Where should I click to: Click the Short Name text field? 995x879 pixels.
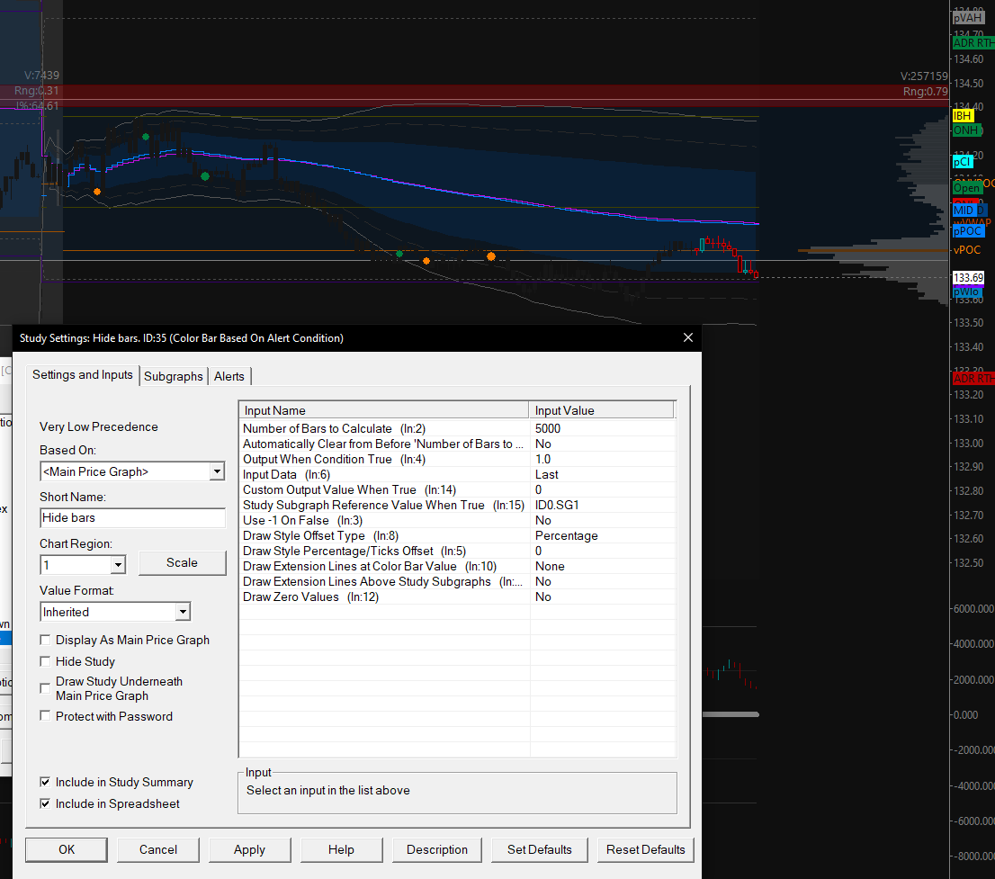(132, 517)
